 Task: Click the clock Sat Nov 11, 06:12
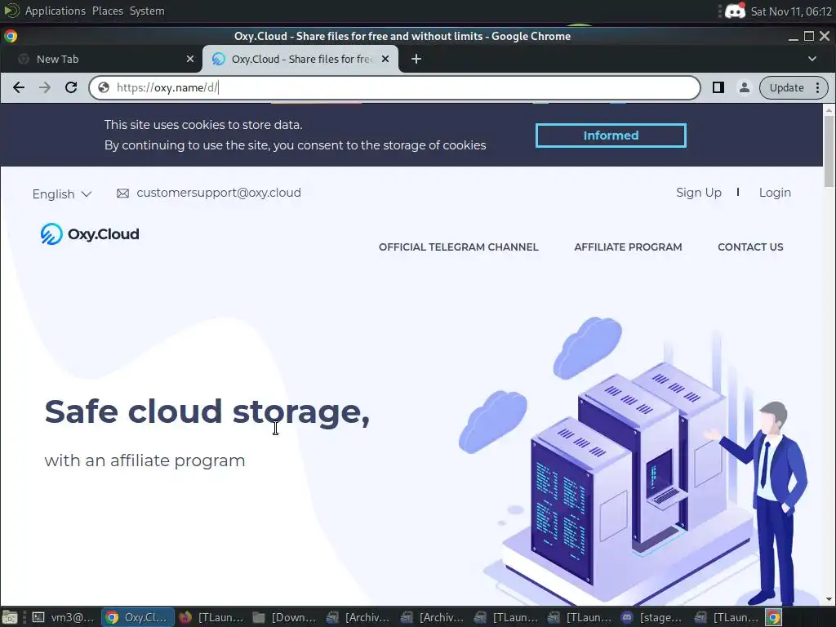tap(791, 11)
